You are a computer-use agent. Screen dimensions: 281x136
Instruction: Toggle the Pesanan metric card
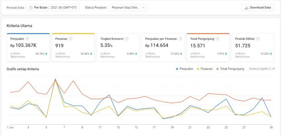click(x=73, y=48)
